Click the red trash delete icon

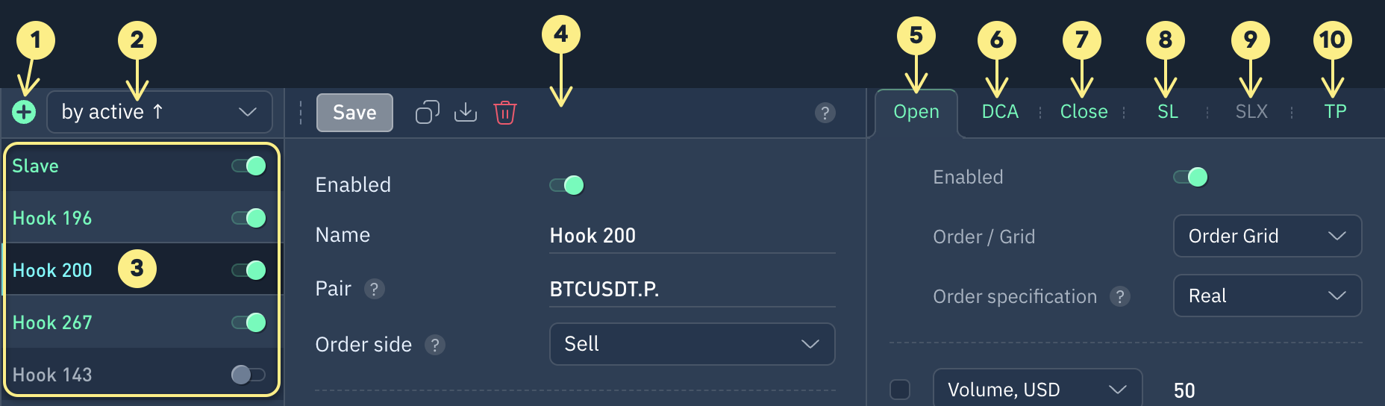click(x=505, y=113)
